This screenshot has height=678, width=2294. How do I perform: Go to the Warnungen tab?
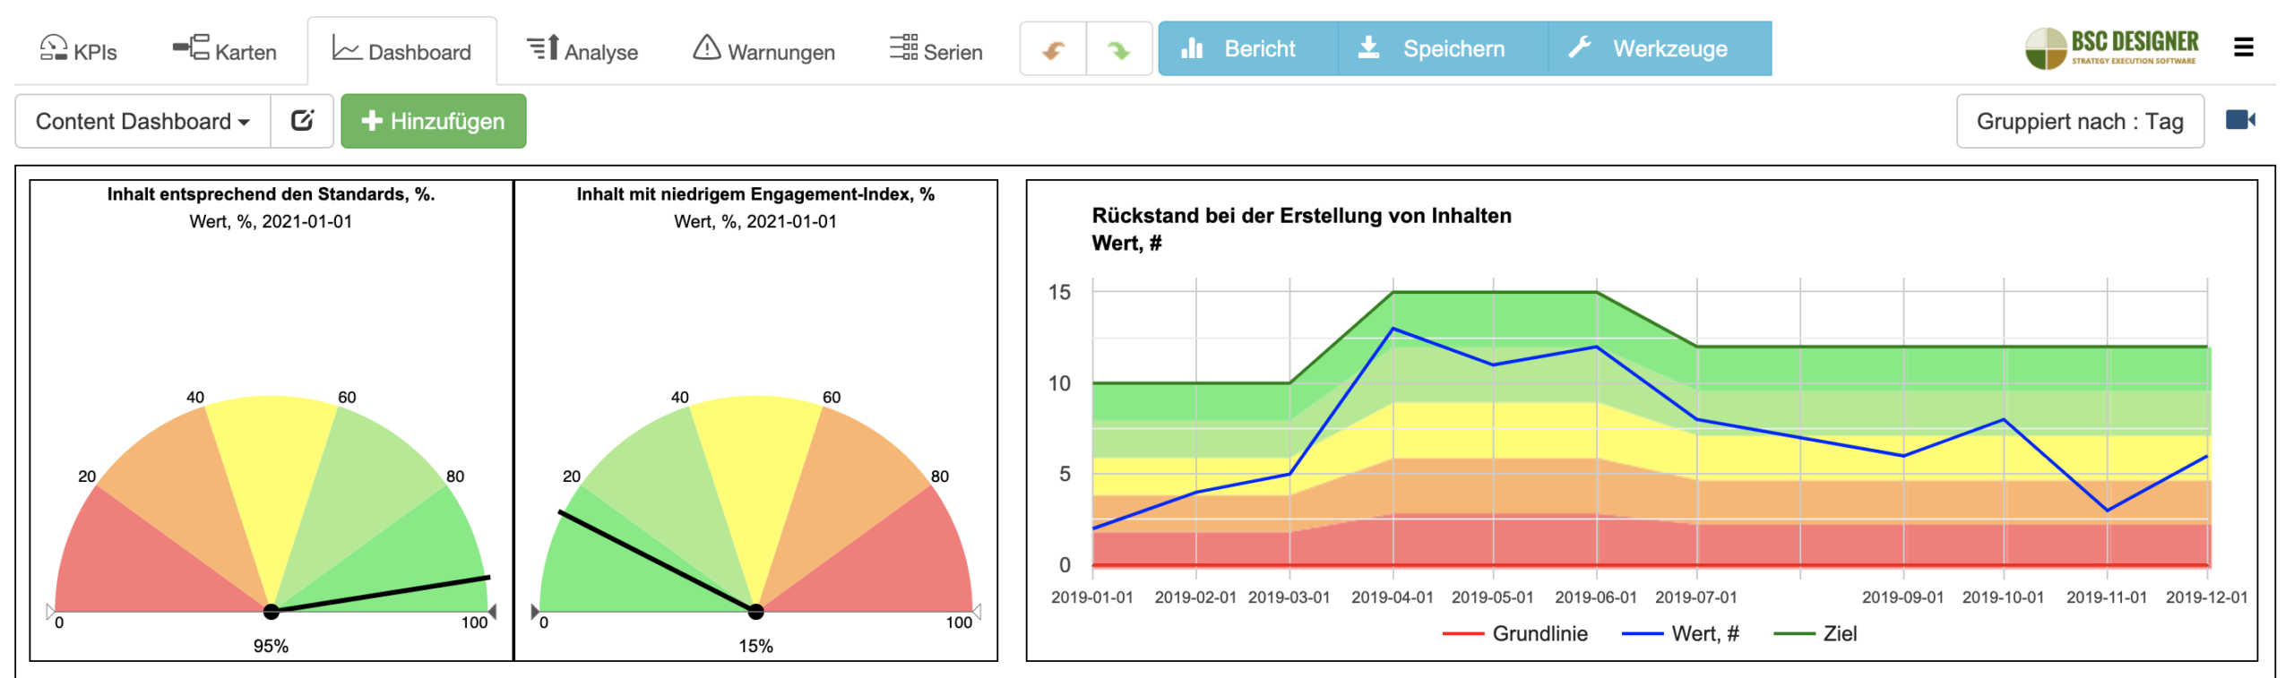click(x=763, y=50)
